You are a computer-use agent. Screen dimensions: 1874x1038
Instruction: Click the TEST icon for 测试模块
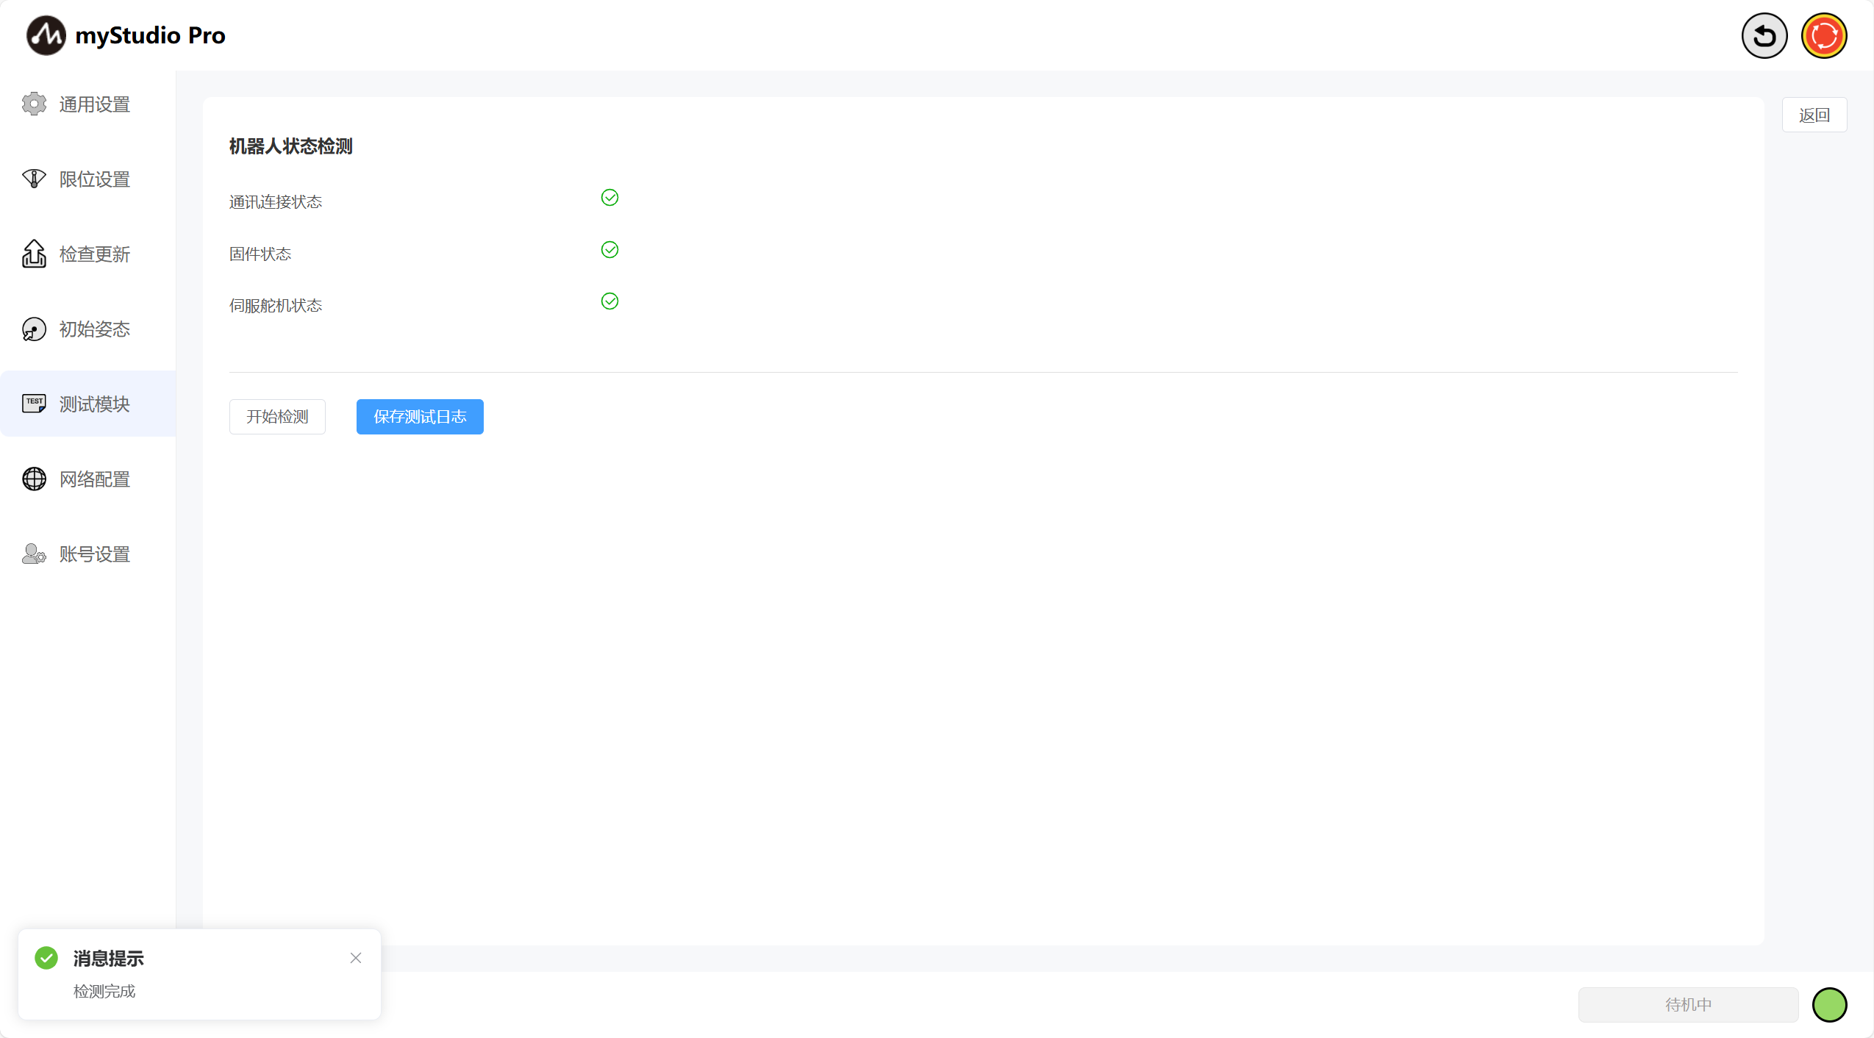(x=34, y=404)
